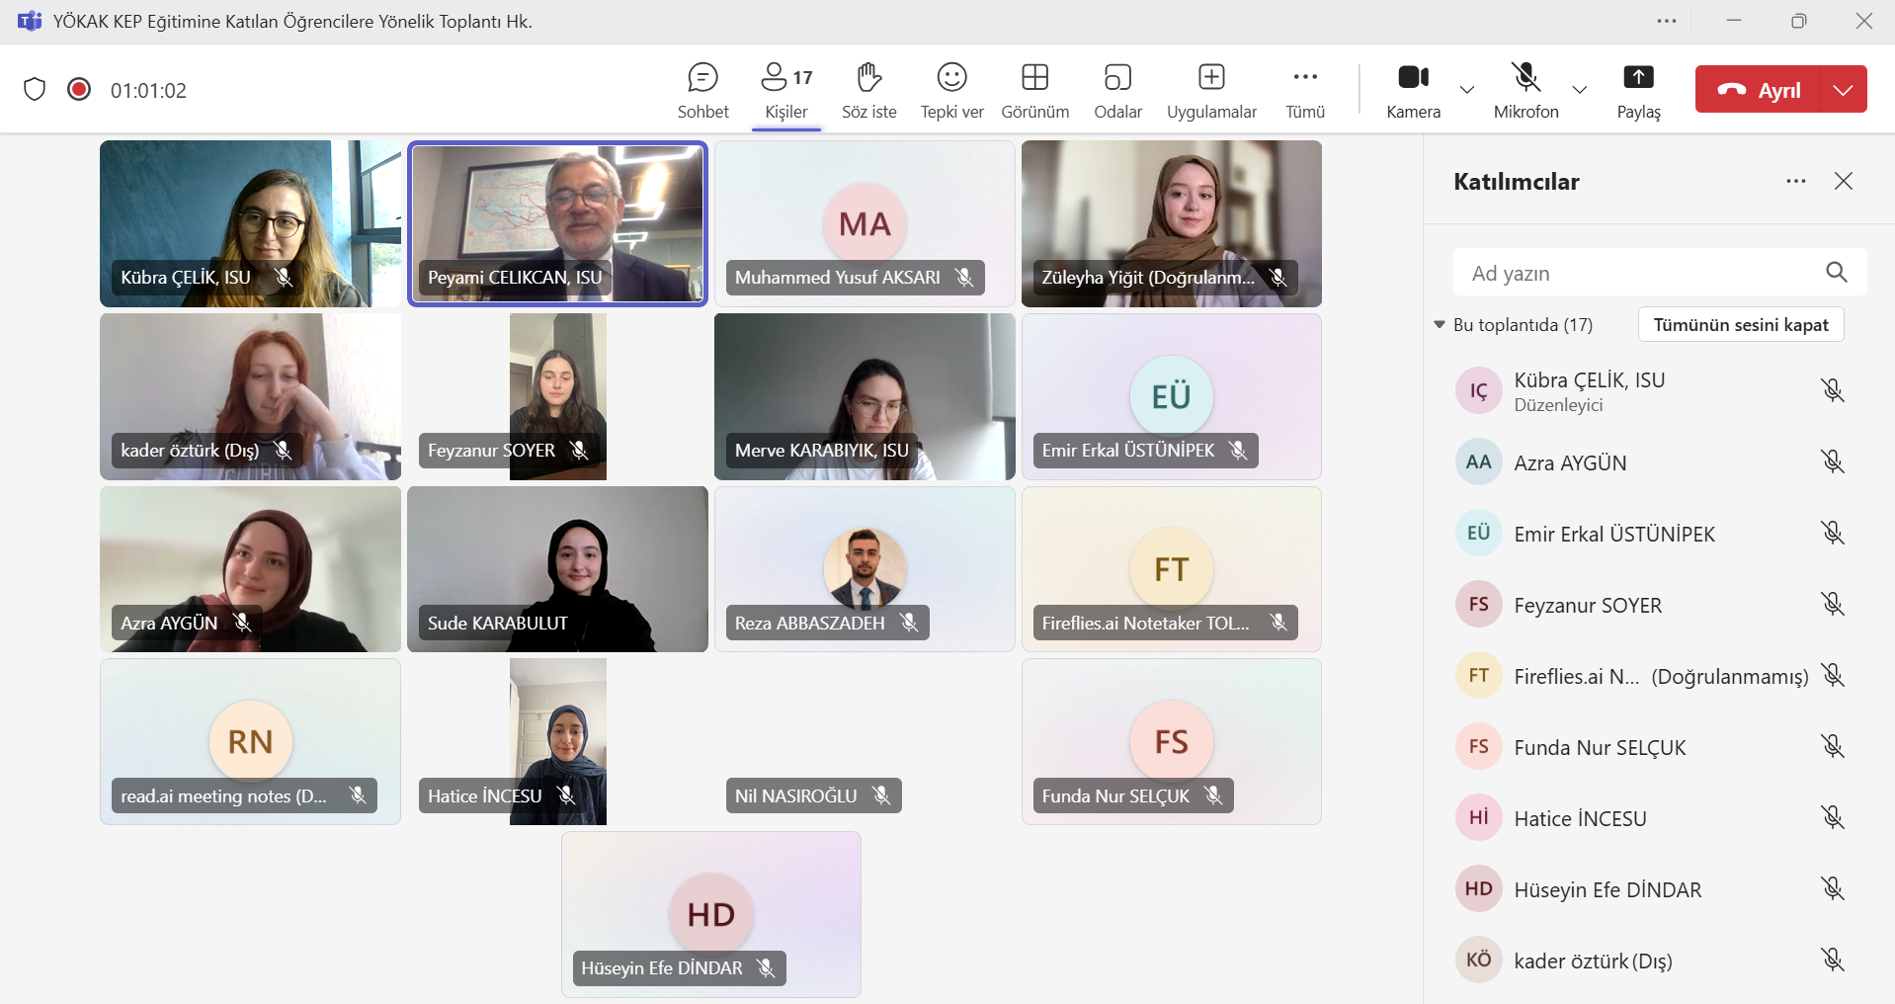The height and width of the screenshot is (1004, 1895).
Task: Expand camera options dropdown arrow
Action: [1467, 90]
